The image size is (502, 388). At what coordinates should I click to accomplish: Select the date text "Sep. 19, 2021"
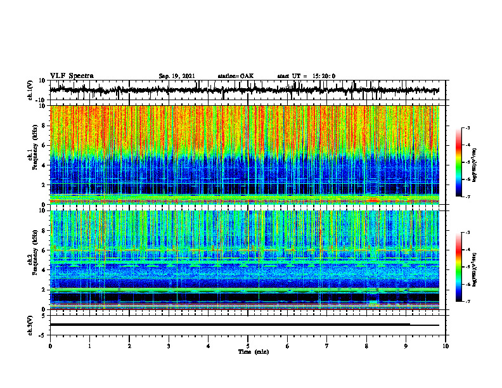coord(177,76)
